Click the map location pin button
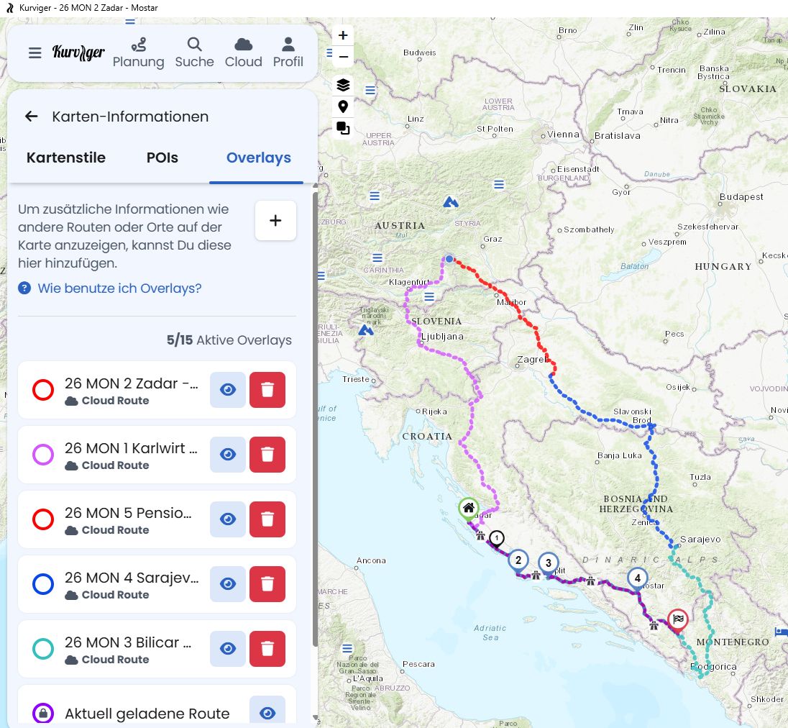 [343, 107]
